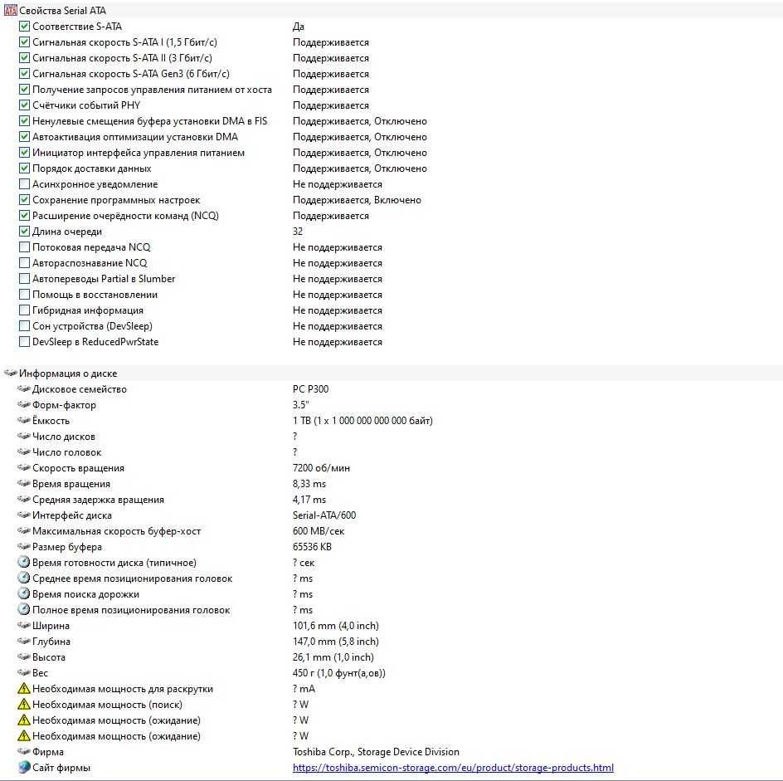Select the value PC P300
This screenshot has height=781, width=783.
(310, 388)
